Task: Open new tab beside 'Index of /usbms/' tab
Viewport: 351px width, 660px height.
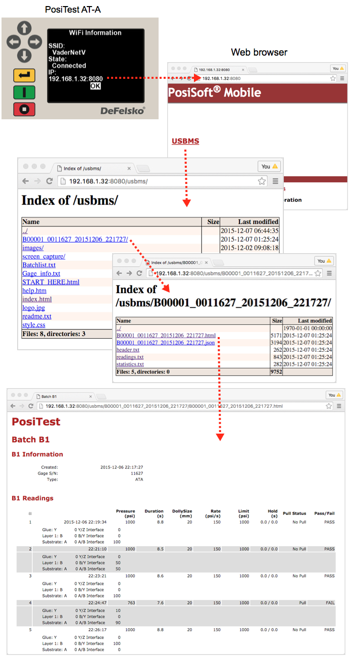Action: tap(143, 168)
